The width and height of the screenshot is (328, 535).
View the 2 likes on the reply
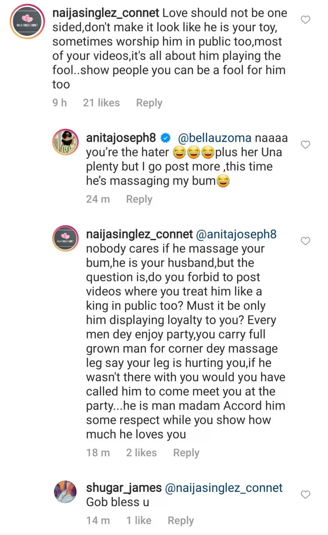point(141,453)
